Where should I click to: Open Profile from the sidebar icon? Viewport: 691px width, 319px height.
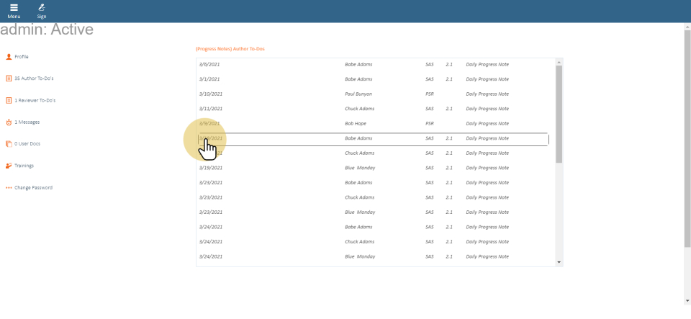tap(9, 56)
